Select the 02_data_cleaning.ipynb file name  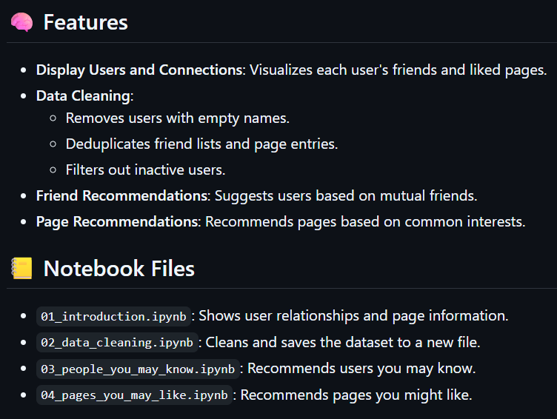[x=117, y=343]
